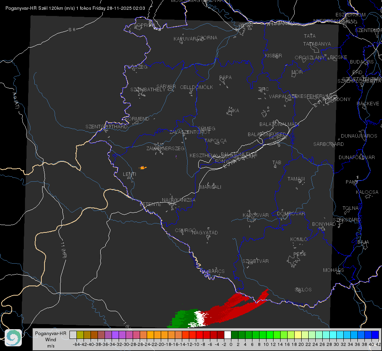Click the ZALASZENTGRÓT city label
Screen dimensions: 382x351
click(190, 132)
